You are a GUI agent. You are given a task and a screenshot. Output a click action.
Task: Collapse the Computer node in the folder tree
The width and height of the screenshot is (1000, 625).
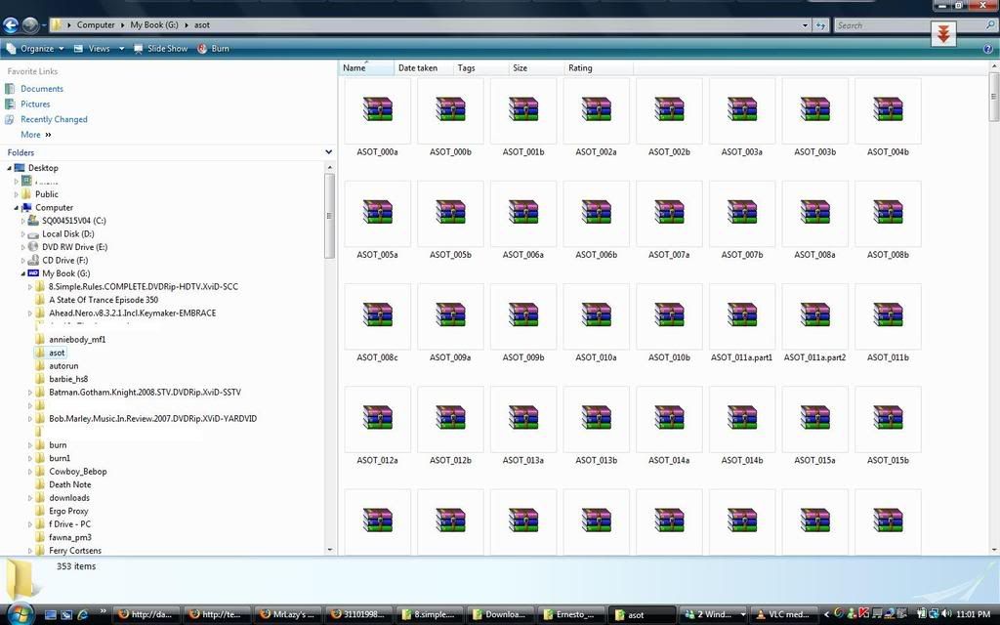tap(16, 208)
